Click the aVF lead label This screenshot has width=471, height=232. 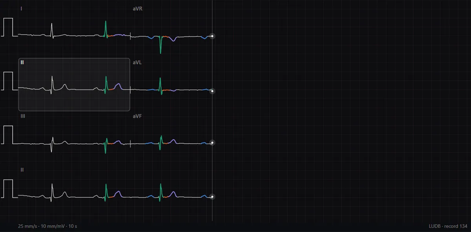click(x=137, y=116)
